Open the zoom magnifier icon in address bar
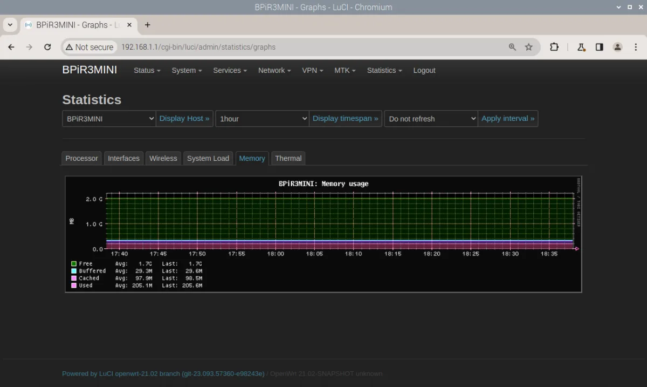 coord(513,47)
